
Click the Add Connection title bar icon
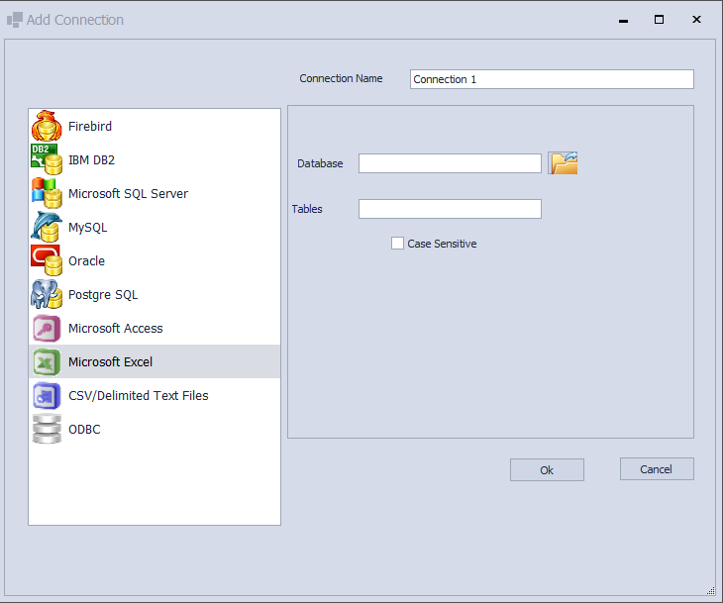coord(14,20)
